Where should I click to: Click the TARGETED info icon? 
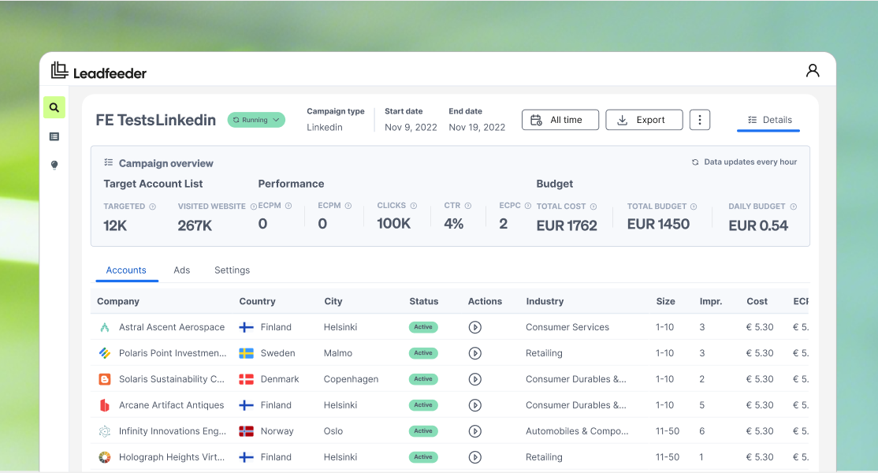(152, 207)
